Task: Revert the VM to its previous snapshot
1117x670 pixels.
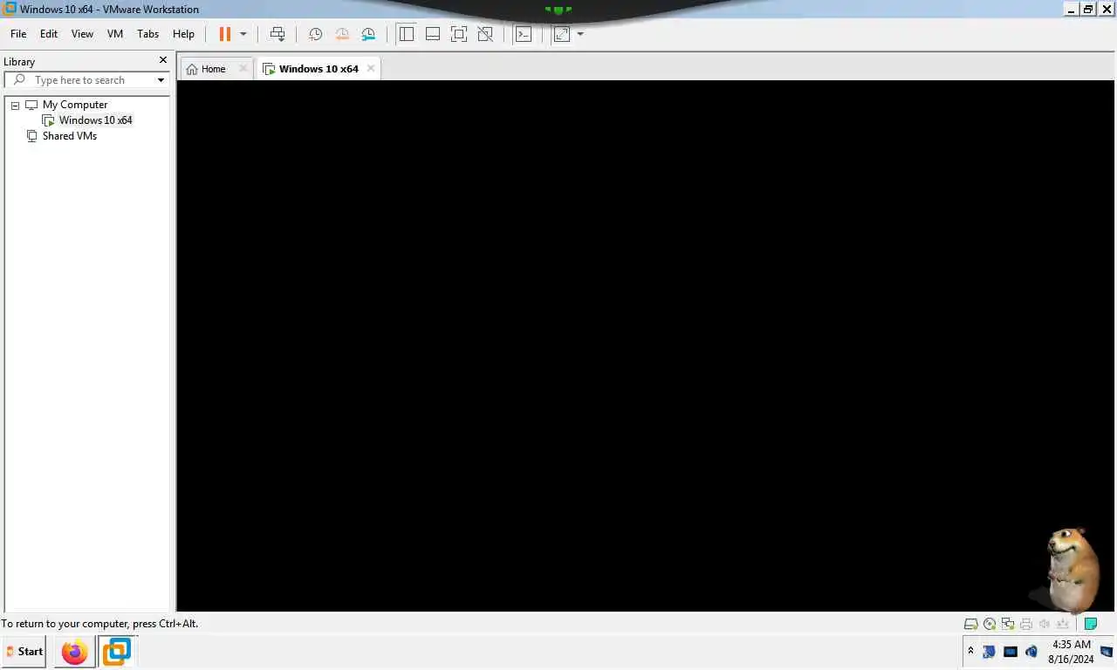Action: [342, 34]
